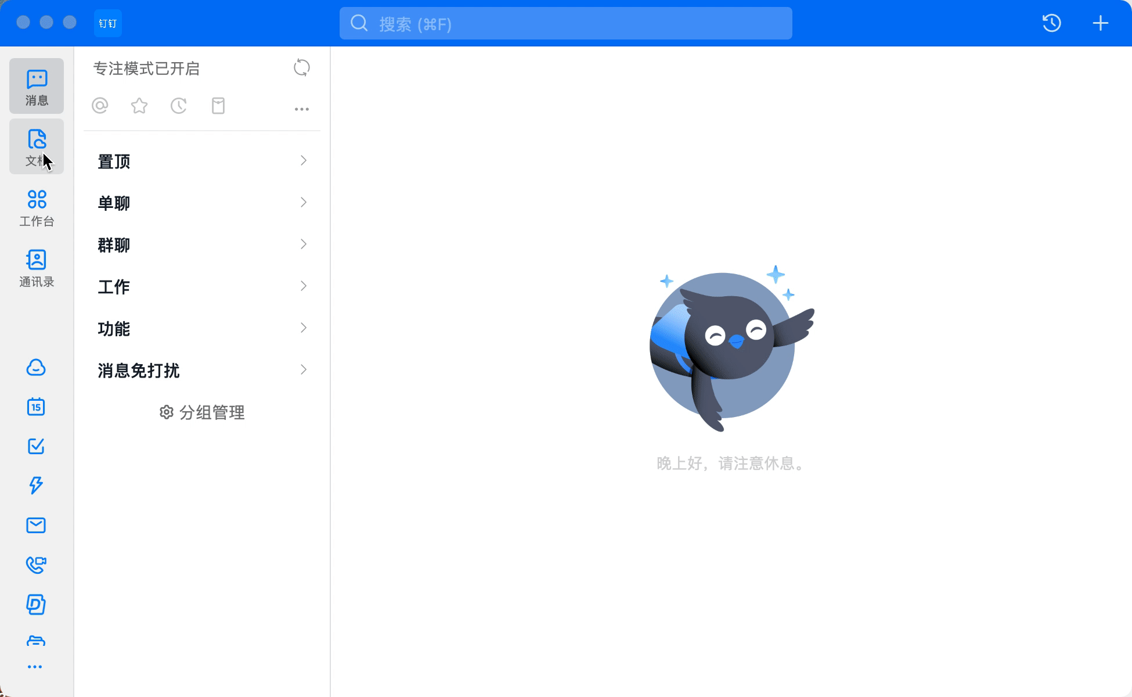Viewport: 1132px width, 697px height.
Task: Open the cloud drive icon
Action: [x=36, y=368]
